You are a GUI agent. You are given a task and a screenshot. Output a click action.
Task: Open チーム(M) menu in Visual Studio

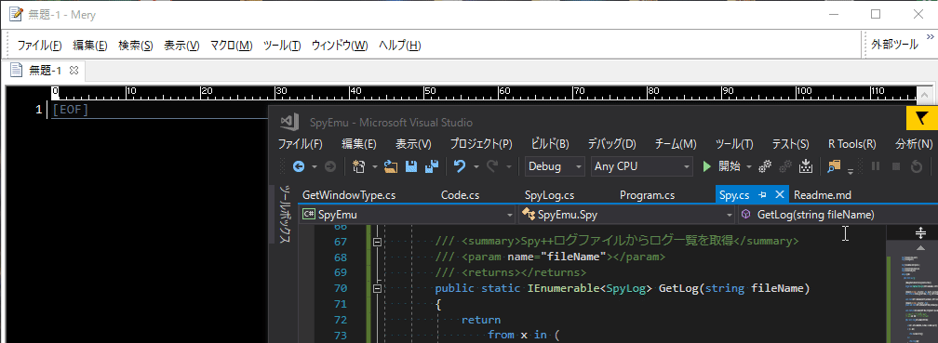click(676, 144)
